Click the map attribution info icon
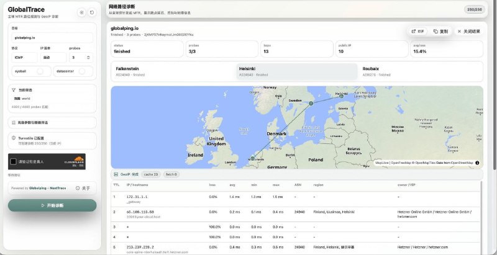This screenshot has height=255, width=497. point(477,163)
